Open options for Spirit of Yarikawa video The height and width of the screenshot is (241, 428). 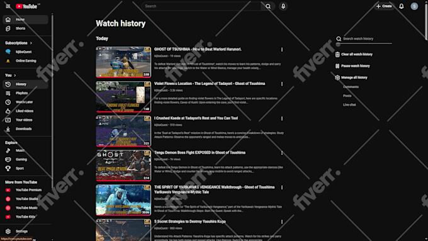click(282, 188)
